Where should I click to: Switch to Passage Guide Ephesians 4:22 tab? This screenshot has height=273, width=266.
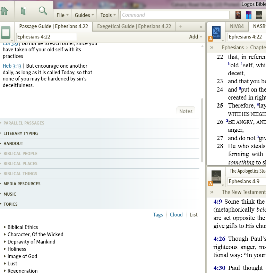point(54,26)
